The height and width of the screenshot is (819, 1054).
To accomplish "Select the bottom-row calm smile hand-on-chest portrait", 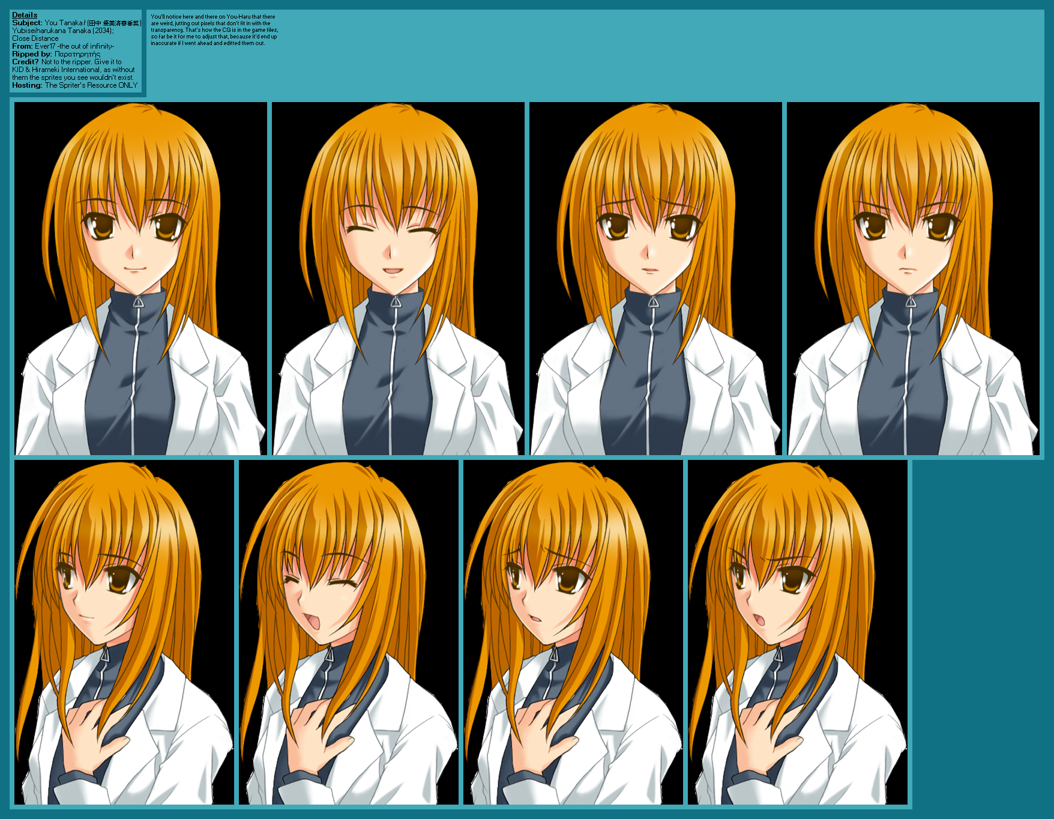I will tap(124, 632).
